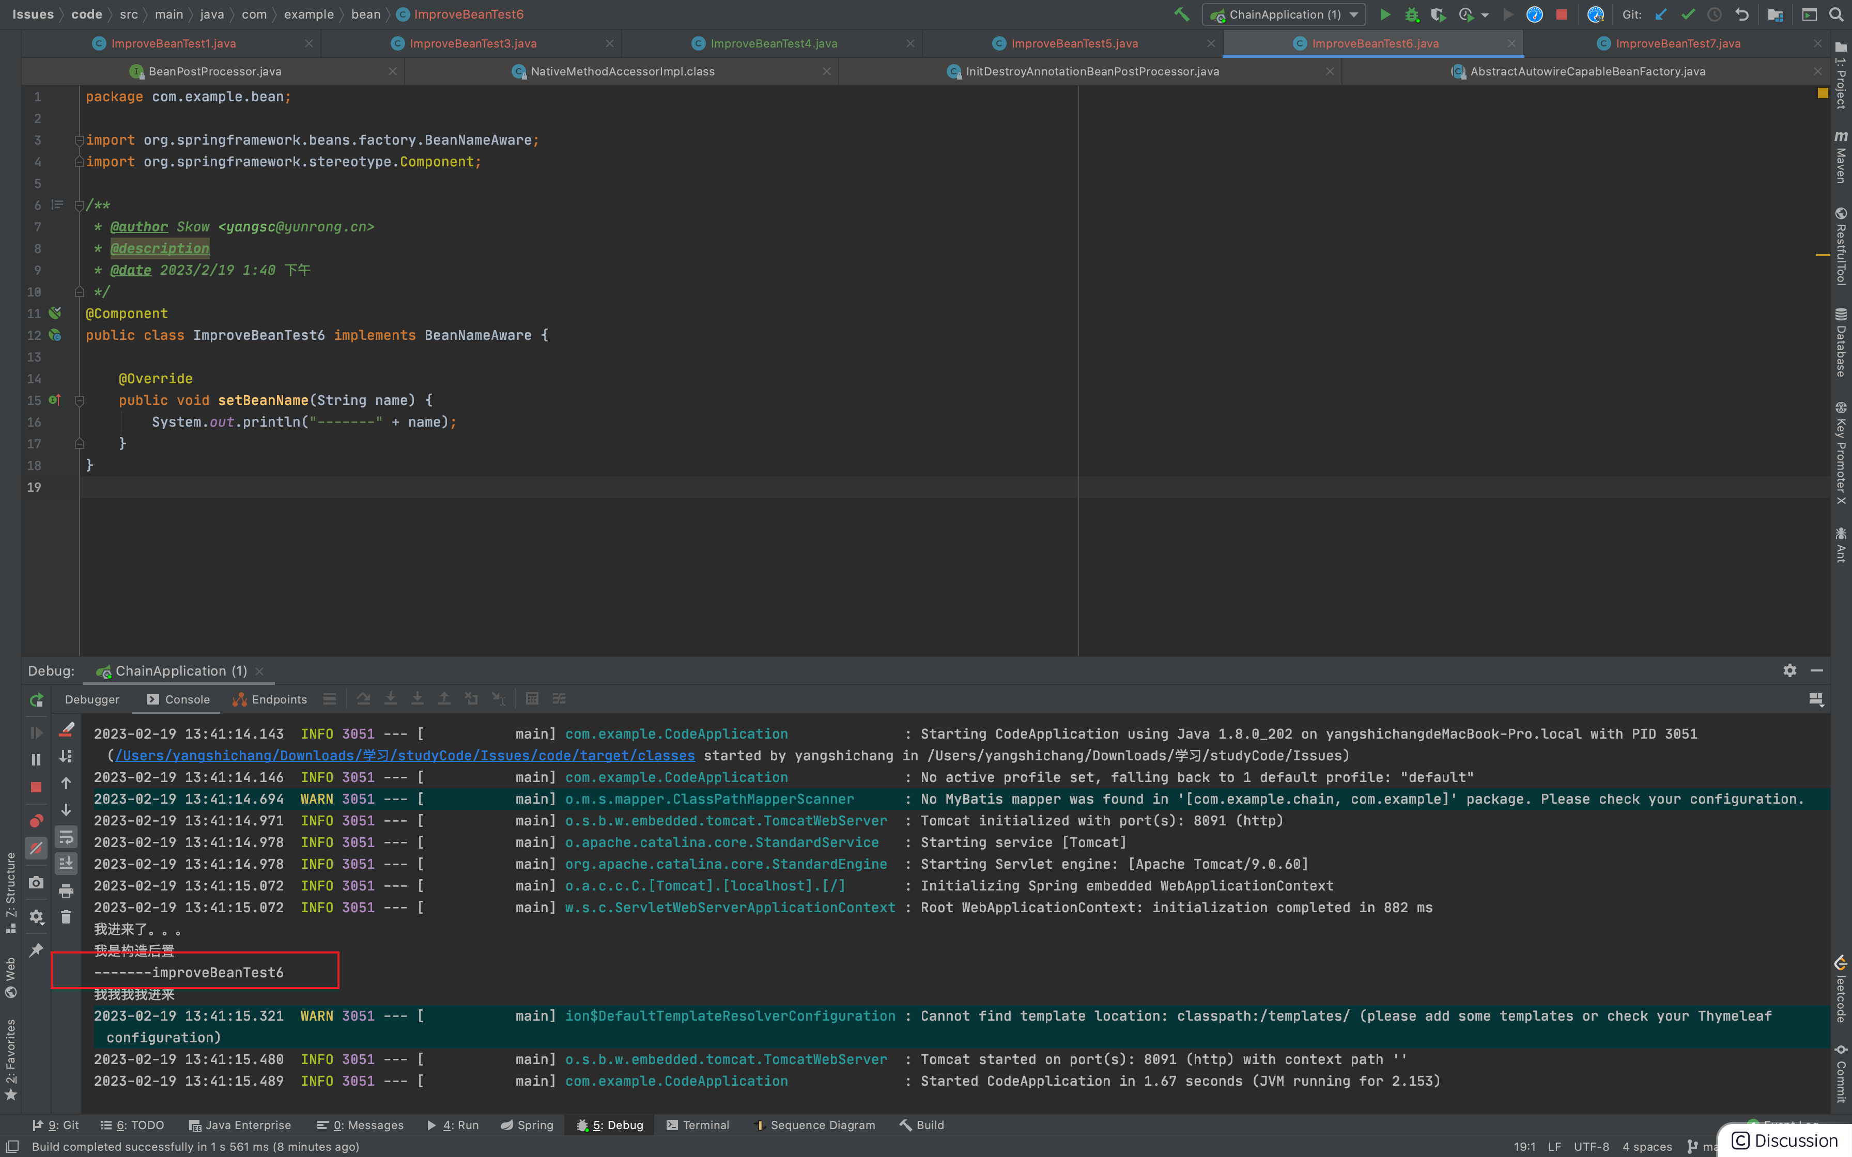Click the Build project hammer icon
This screenshot has width=1852, height=1157.
pos(1181,14)
